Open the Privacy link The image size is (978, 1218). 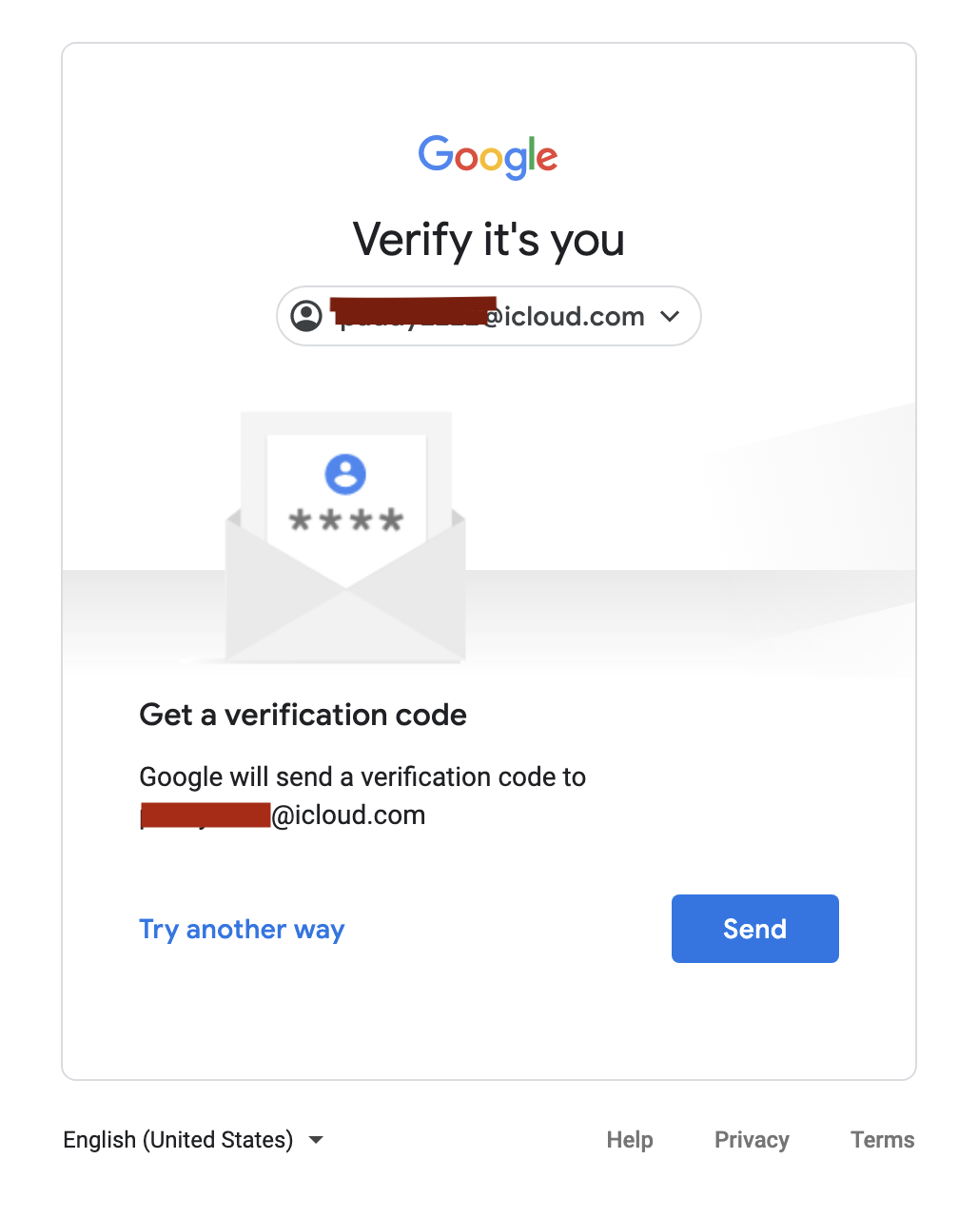click(x=752, y=1139)
